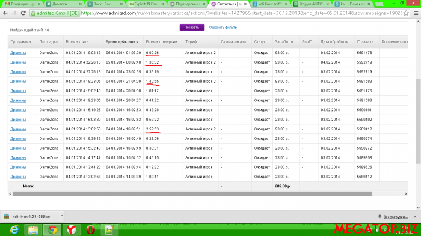Open Драконы link in row with conversion 2:59:53
The image size is (421, 236).
coord(18,129)
